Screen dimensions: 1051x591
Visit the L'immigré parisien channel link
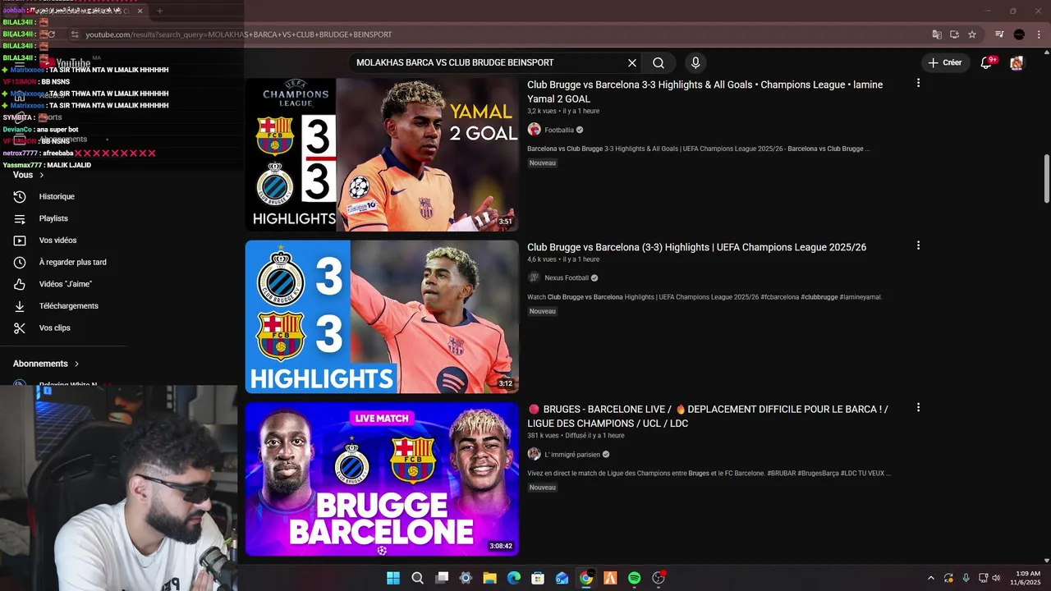click(572, 455)
